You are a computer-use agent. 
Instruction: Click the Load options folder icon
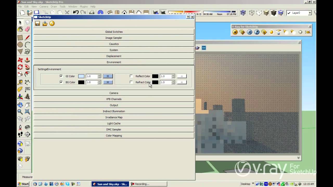coord(45,24)
